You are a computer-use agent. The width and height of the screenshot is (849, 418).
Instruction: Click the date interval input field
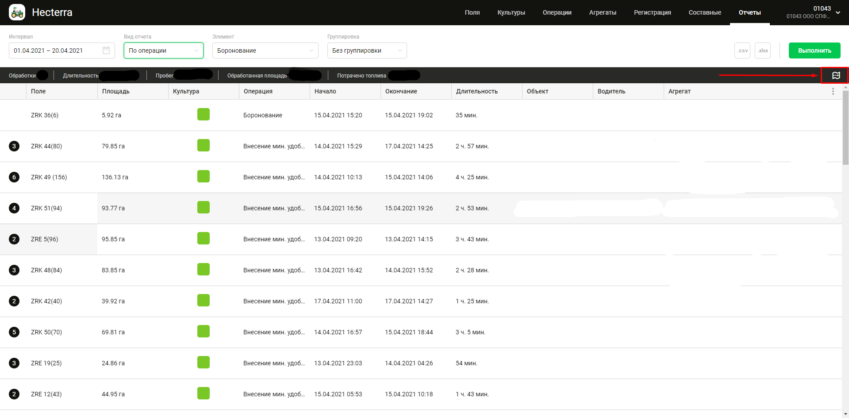click(x=55, y=50)
